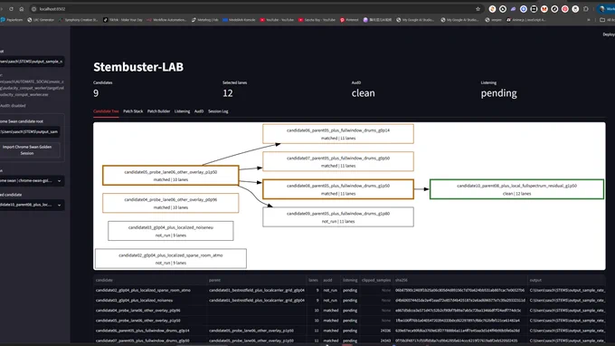This screenshot has width=615, height=346.
Task: Click the browser home icon
Action: [x=22, y=9]
